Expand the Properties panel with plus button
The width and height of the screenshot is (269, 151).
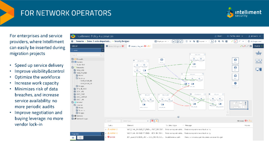pyautogui.click(x=103, y=134)
